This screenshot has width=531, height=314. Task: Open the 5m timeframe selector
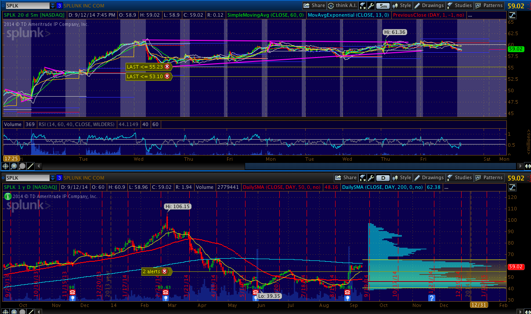click(383, 6)
